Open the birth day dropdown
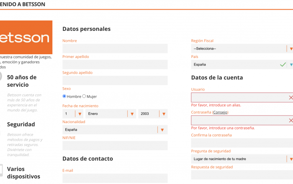The image size is (293, 184). 73,113
